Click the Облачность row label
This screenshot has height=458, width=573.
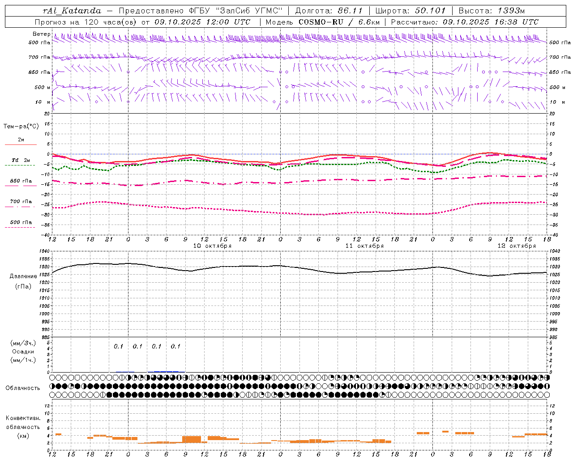[23, 388]
